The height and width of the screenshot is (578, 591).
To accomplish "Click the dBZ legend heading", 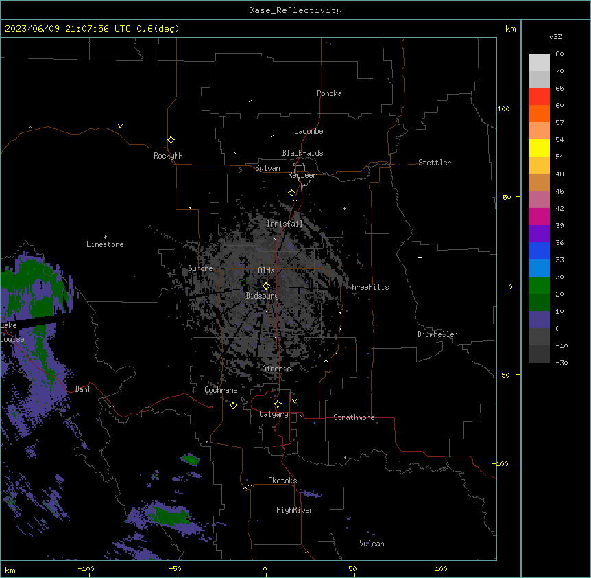I will tap(555, 36).
